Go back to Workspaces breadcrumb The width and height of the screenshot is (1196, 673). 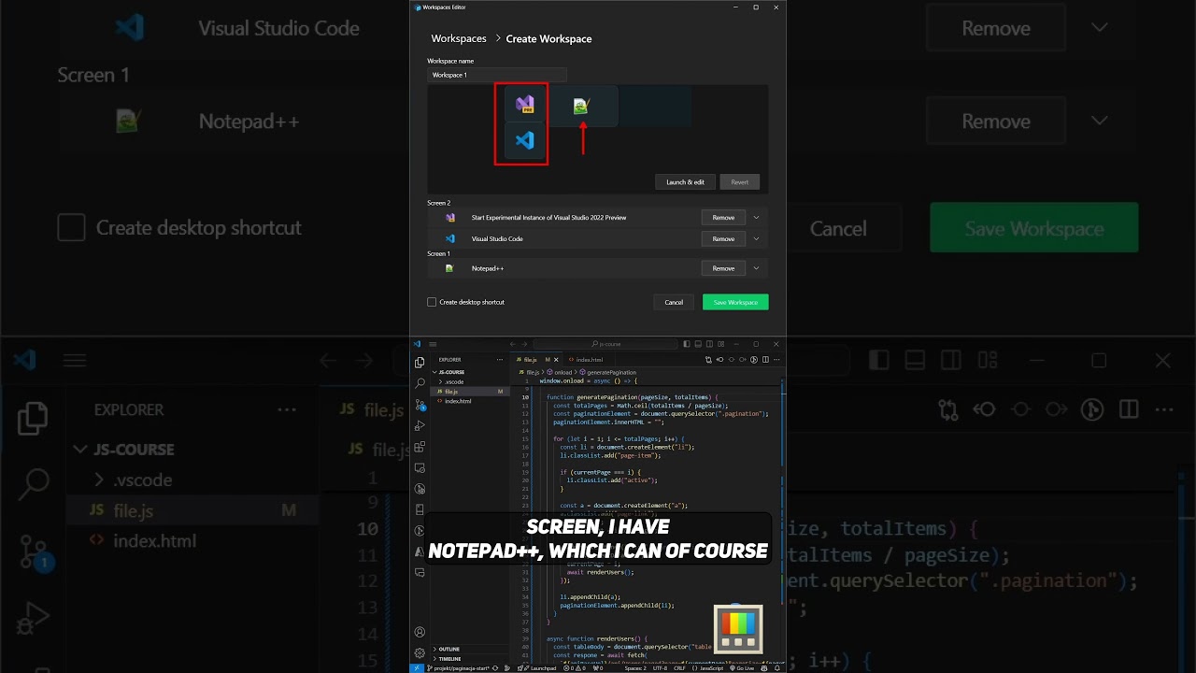click(x=459, y=38)
